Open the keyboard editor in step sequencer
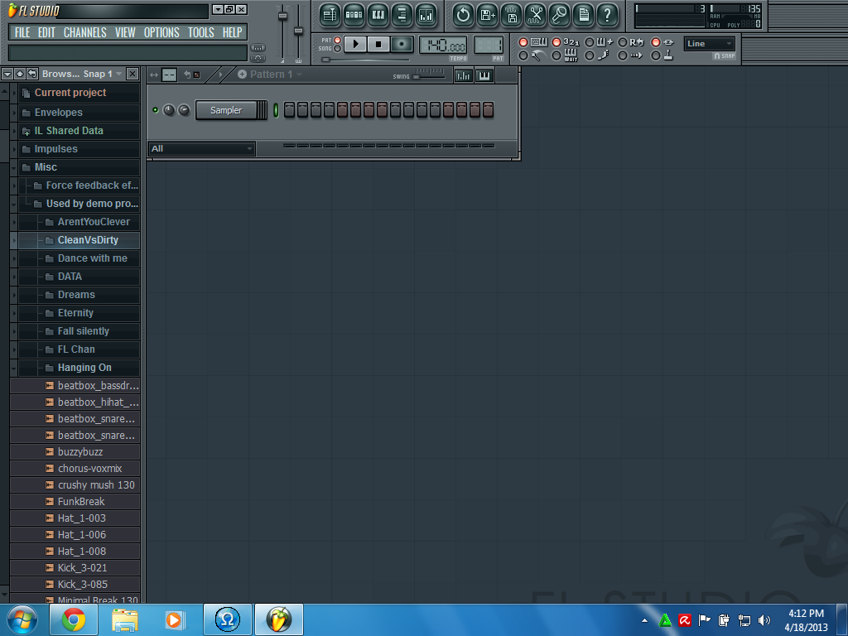 pyautogui.click(x=484, y=75)
